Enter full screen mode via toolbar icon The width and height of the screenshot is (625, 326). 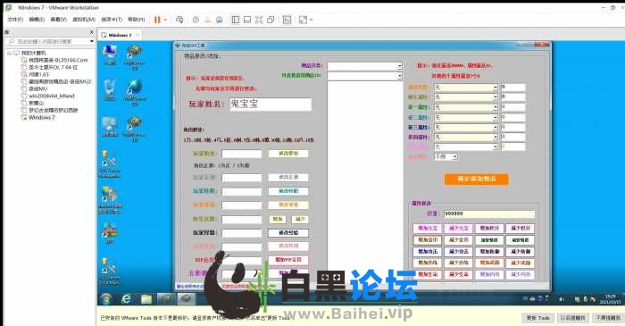pyautogui.click(x=259, y=20)
